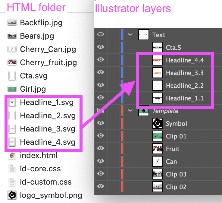Screen dimensions: 222x203
Task: Select the Symbol layer name
Action: tap(177, 124)
